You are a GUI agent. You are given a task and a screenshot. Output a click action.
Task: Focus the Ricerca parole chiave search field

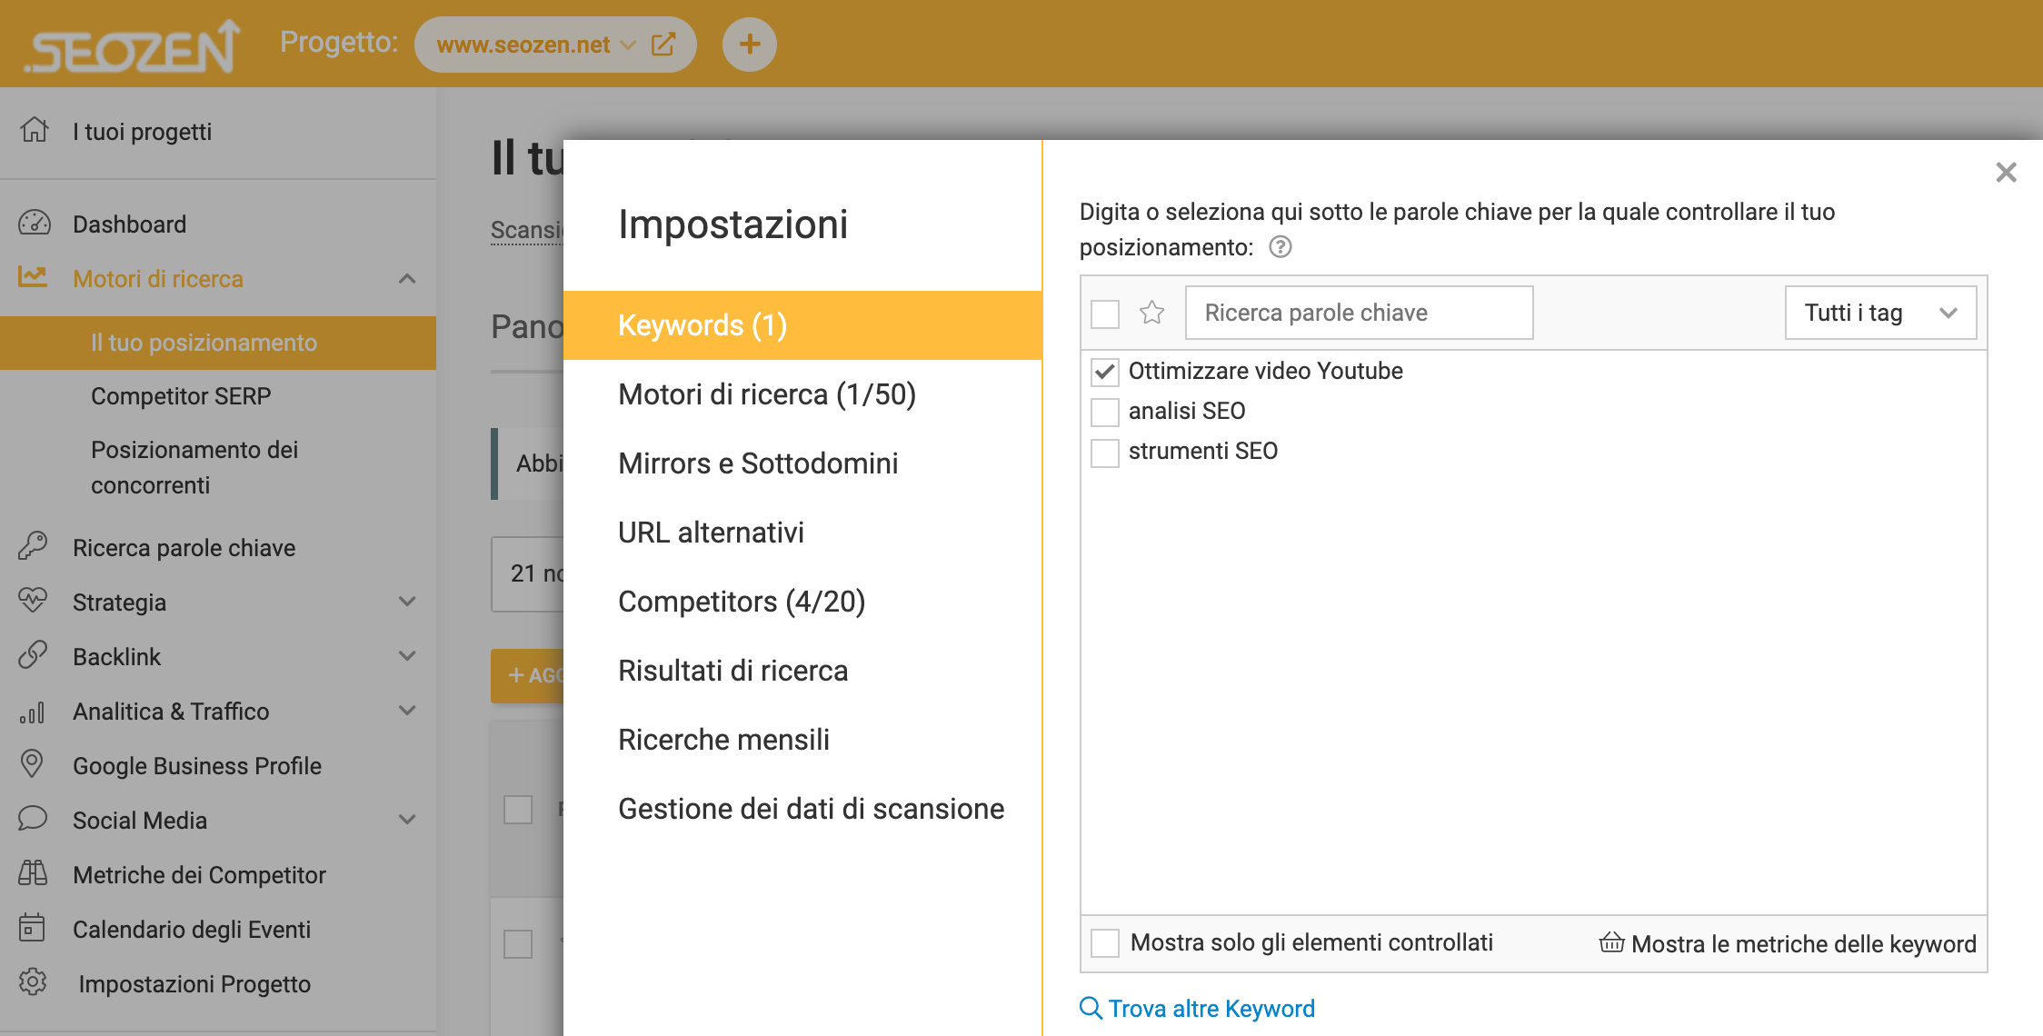(x=1359, y=313)
